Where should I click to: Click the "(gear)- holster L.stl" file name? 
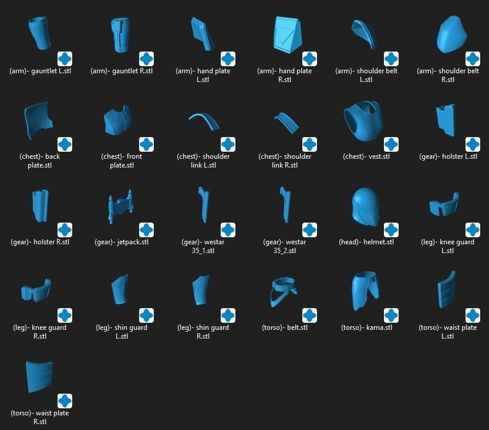(x=448, y=156)
